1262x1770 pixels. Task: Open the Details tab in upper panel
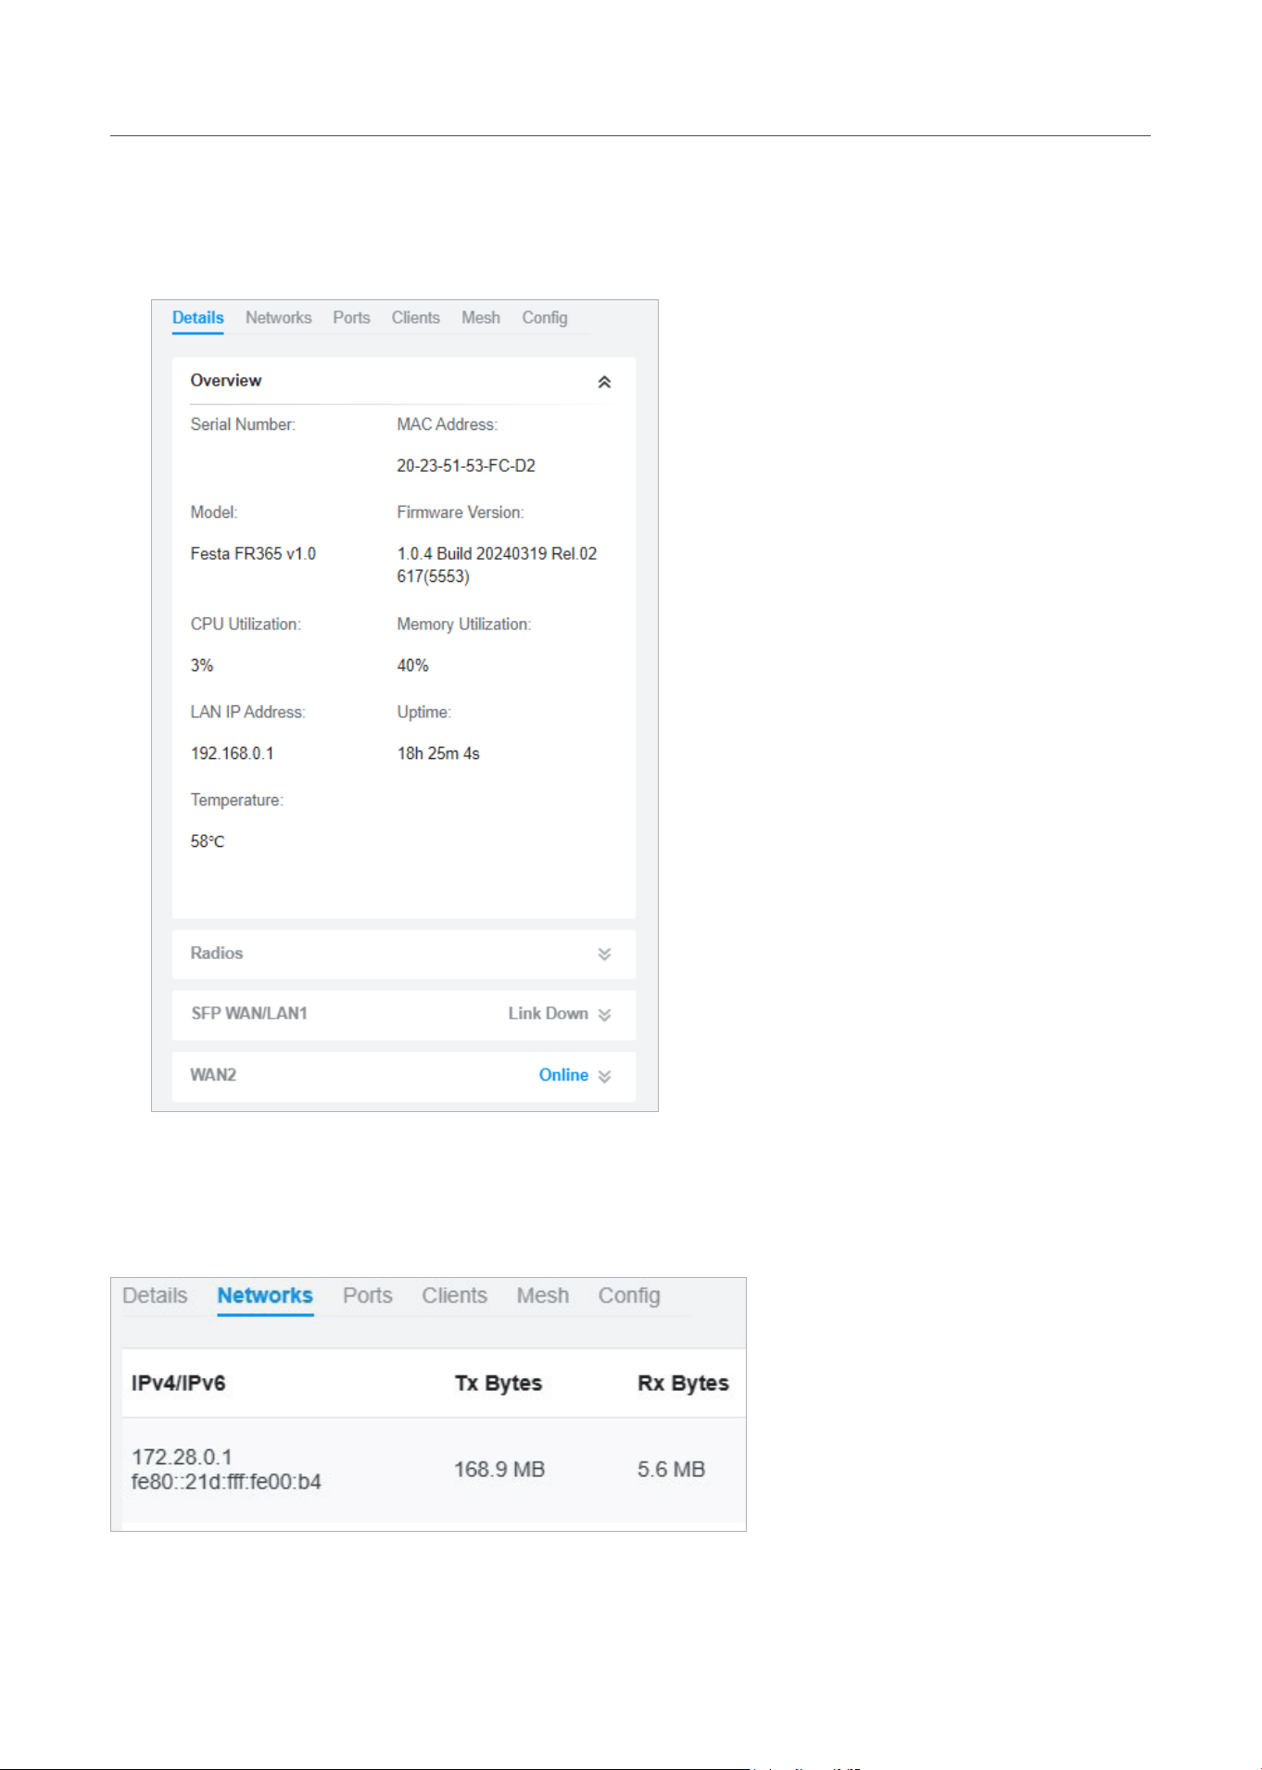click(197, 318)
